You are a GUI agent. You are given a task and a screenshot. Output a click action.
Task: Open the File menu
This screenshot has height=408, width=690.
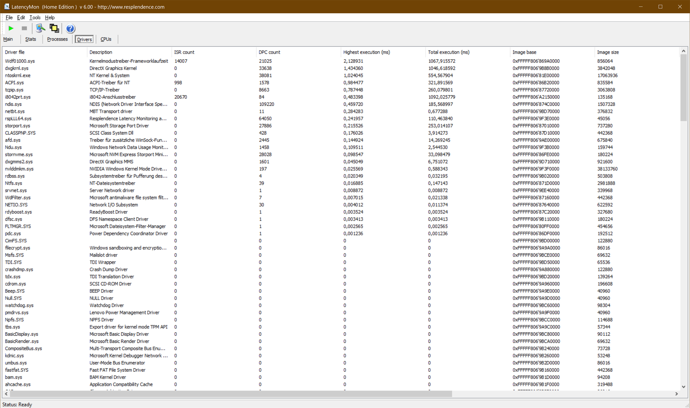coord(9,17)
